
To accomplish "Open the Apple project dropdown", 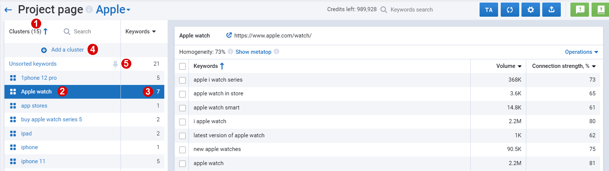I will [113, 9].
